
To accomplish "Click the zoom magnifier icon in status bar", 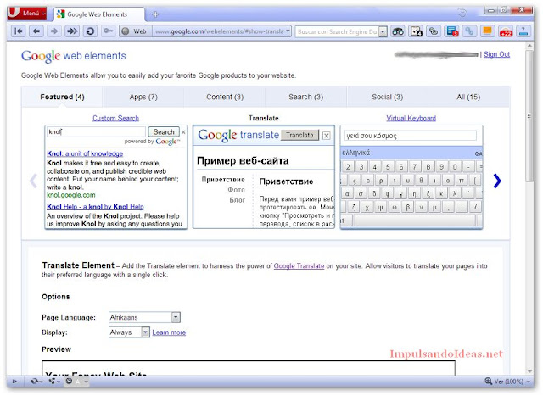I will [x=489, y=381].
